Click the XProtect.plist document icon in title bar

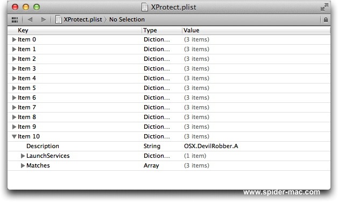tap(145, 7)
